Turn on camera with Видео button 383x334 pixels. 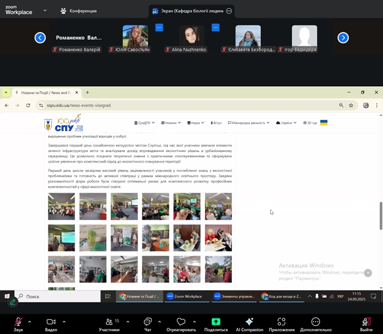51,322
